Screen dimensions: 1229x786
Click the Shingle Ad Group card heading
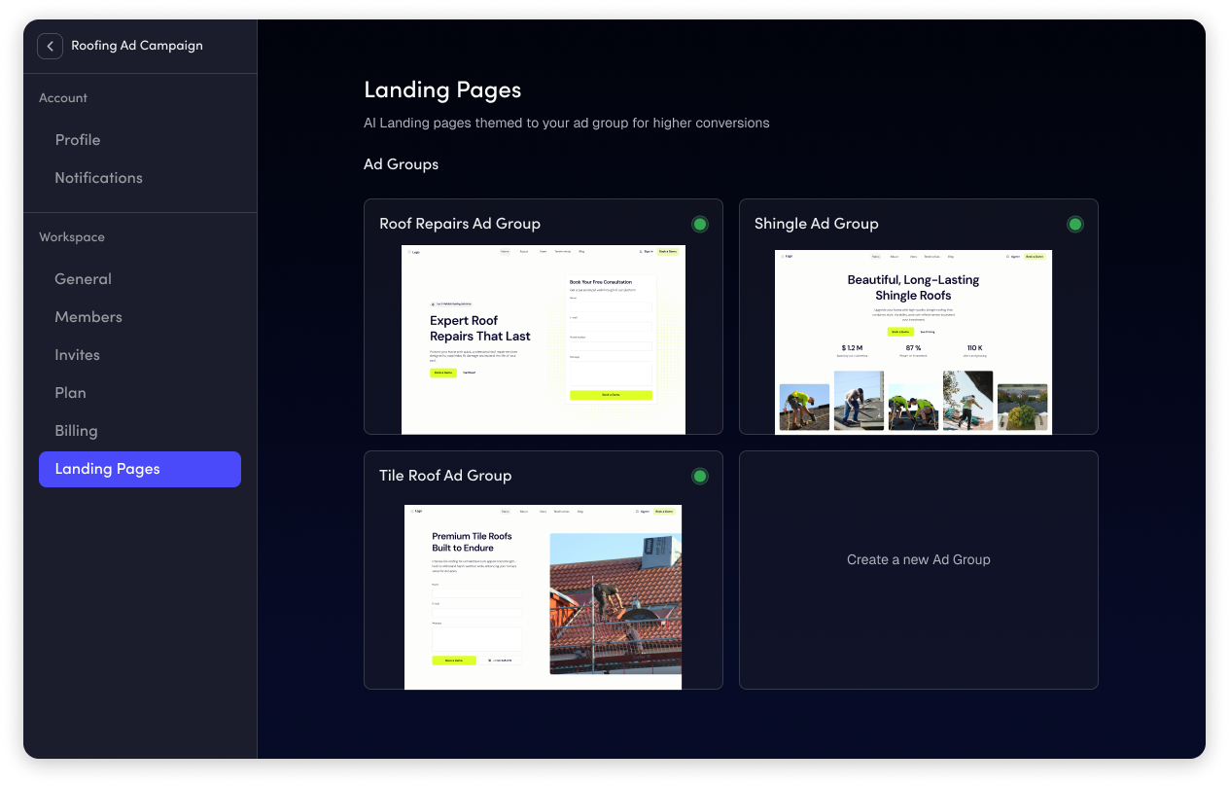(817, 224)
